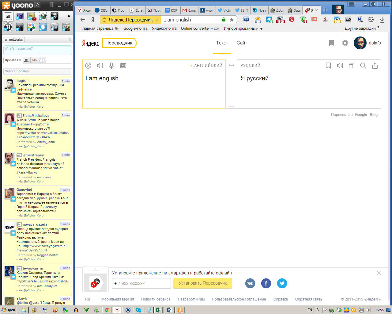Open the Updates tab dropdown in Yoono
The image size is (392, 314).
pos(13,60)
